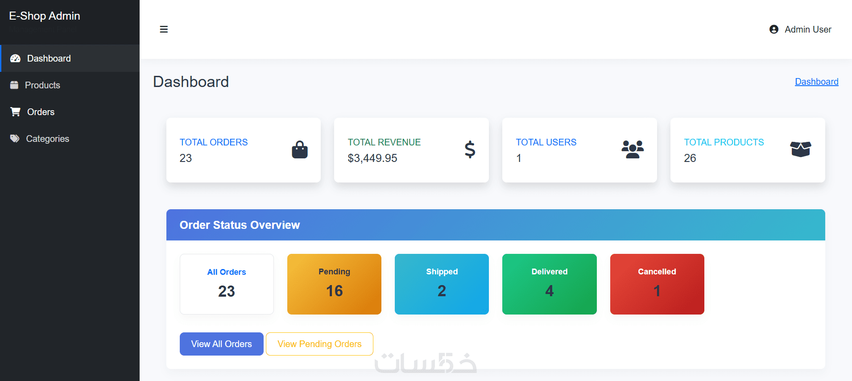Image resolution: width=852 pixels, height=381 pixels.
Task: Go to Orders in the sidebar
Action: [x=70, y=112]
